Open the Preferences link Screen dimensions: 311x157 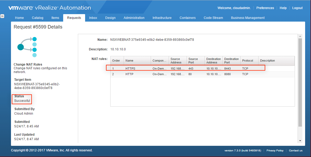point(265,8)
